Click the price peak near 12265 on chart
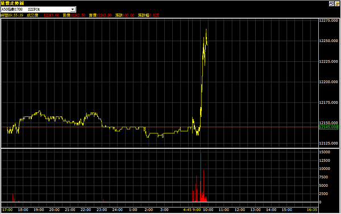This screenshot has height=214, width=341. pyautogui.click(x=206, y=30)
